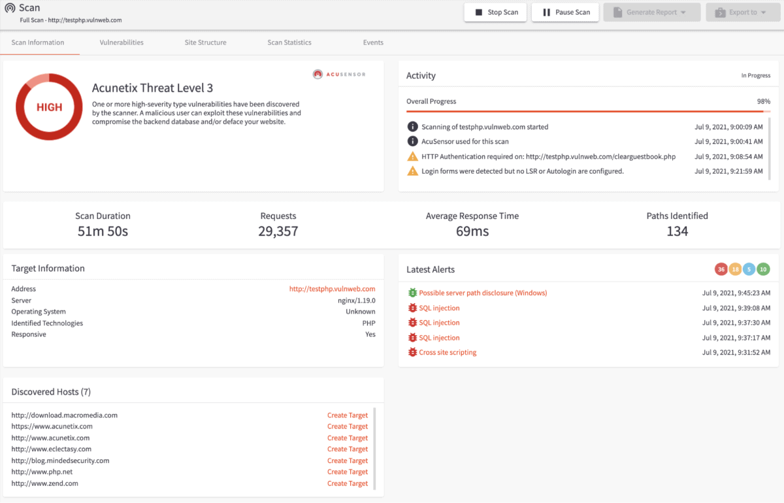This screenshot has height=503, width=784.
Task: Click the orange 18 medium-severity badge
Action: click(x=735, y=269)
